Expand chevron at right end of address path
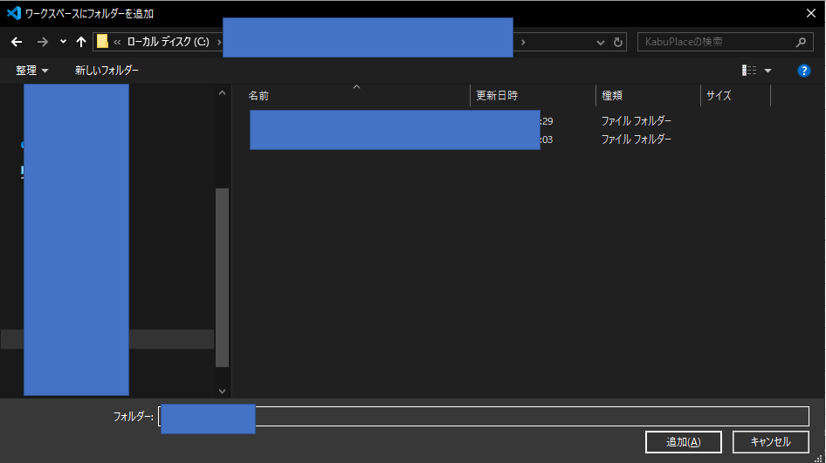Screen dimensions: 826x463 (523, 42)
